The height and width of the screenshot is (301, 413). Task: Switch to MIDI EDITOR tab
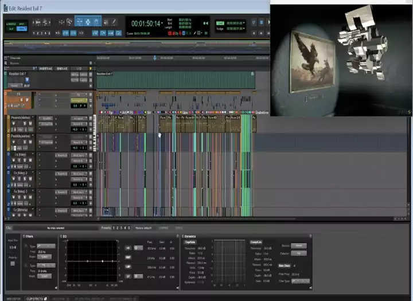[x=13, y=299]
